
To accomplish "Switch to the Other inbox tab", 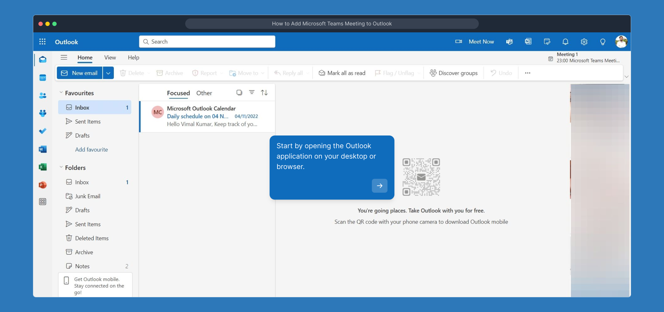I will pyautogui.click(x=204, y=93).
